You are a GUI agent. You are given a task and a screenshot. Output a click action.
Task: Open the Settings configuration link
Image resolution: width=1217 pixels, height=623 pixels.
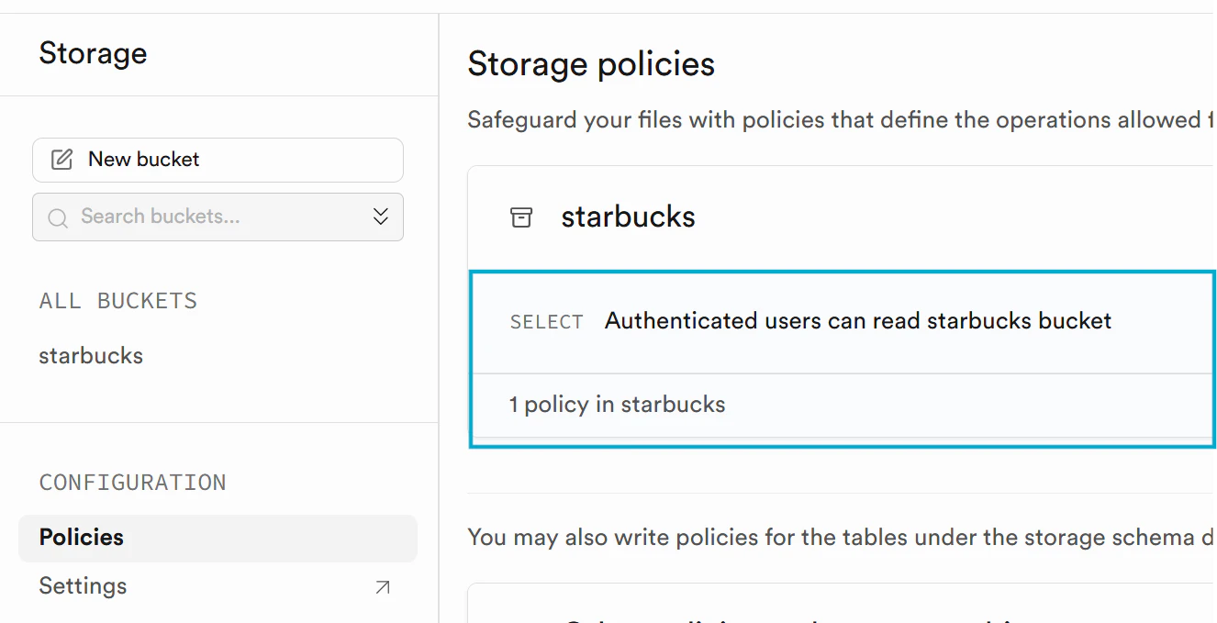click(218, 586)
